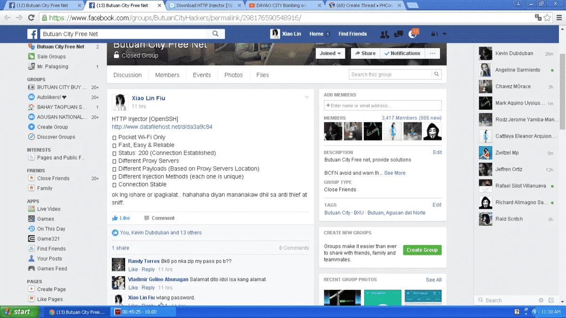This screenshot has width=566, height=318.
Task: Open Events tab
Action: [x=202, y=75]
